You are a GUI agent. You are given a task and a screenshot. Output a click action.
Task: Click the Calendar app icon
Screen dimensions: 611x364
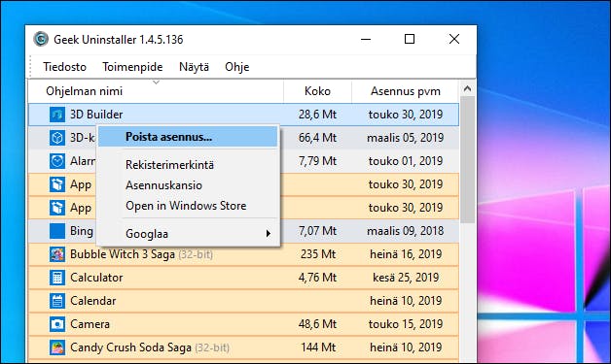[57, 301]
